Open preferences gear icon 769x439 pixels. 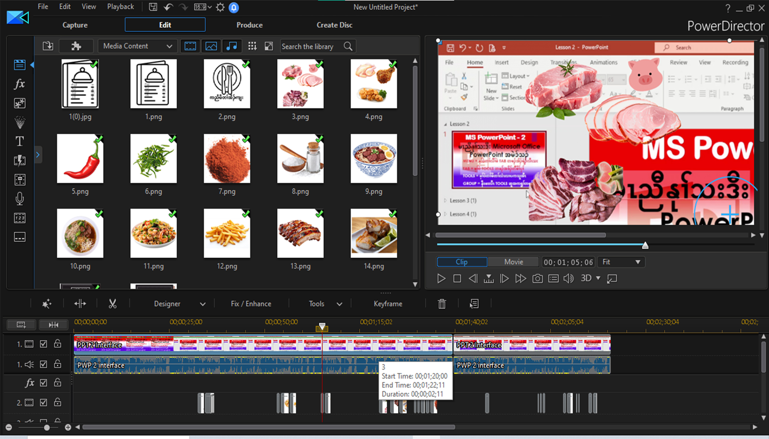(x=220, y=7)
